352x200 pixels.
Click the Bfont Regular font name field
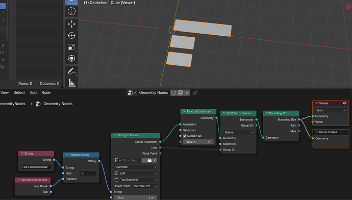132,160
